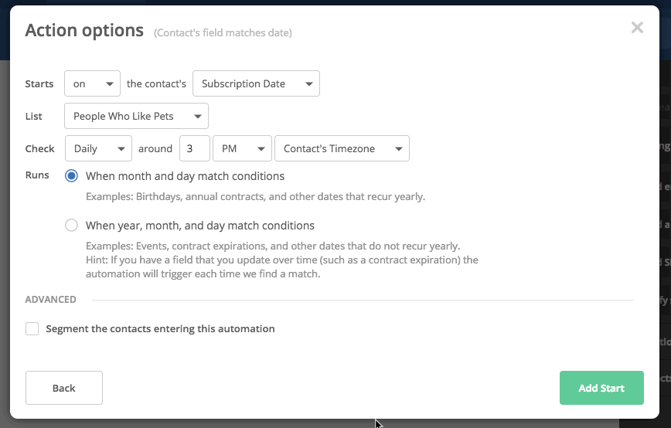Viewport: 671px width, 428px height.
Task: Click the hour input showing 3
Action: 194,149
